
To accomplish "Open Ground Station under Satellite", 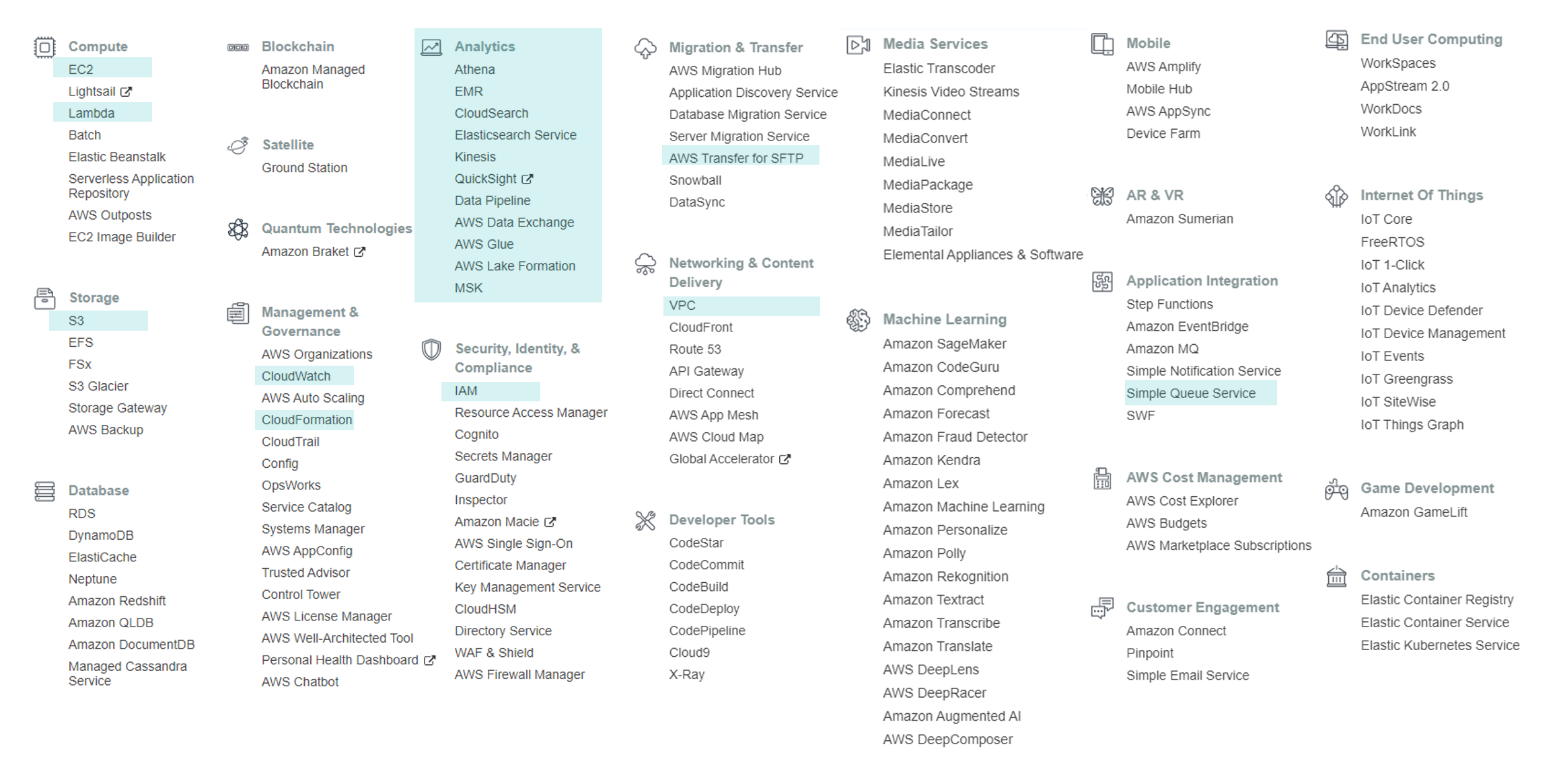I will coord(304,168).
